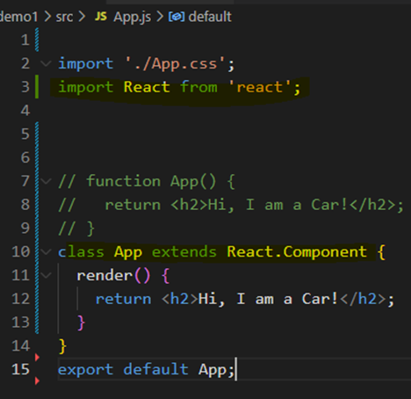Click the pink closing brace on line 13
Screen dimensions: 411x399
(81, 323)
